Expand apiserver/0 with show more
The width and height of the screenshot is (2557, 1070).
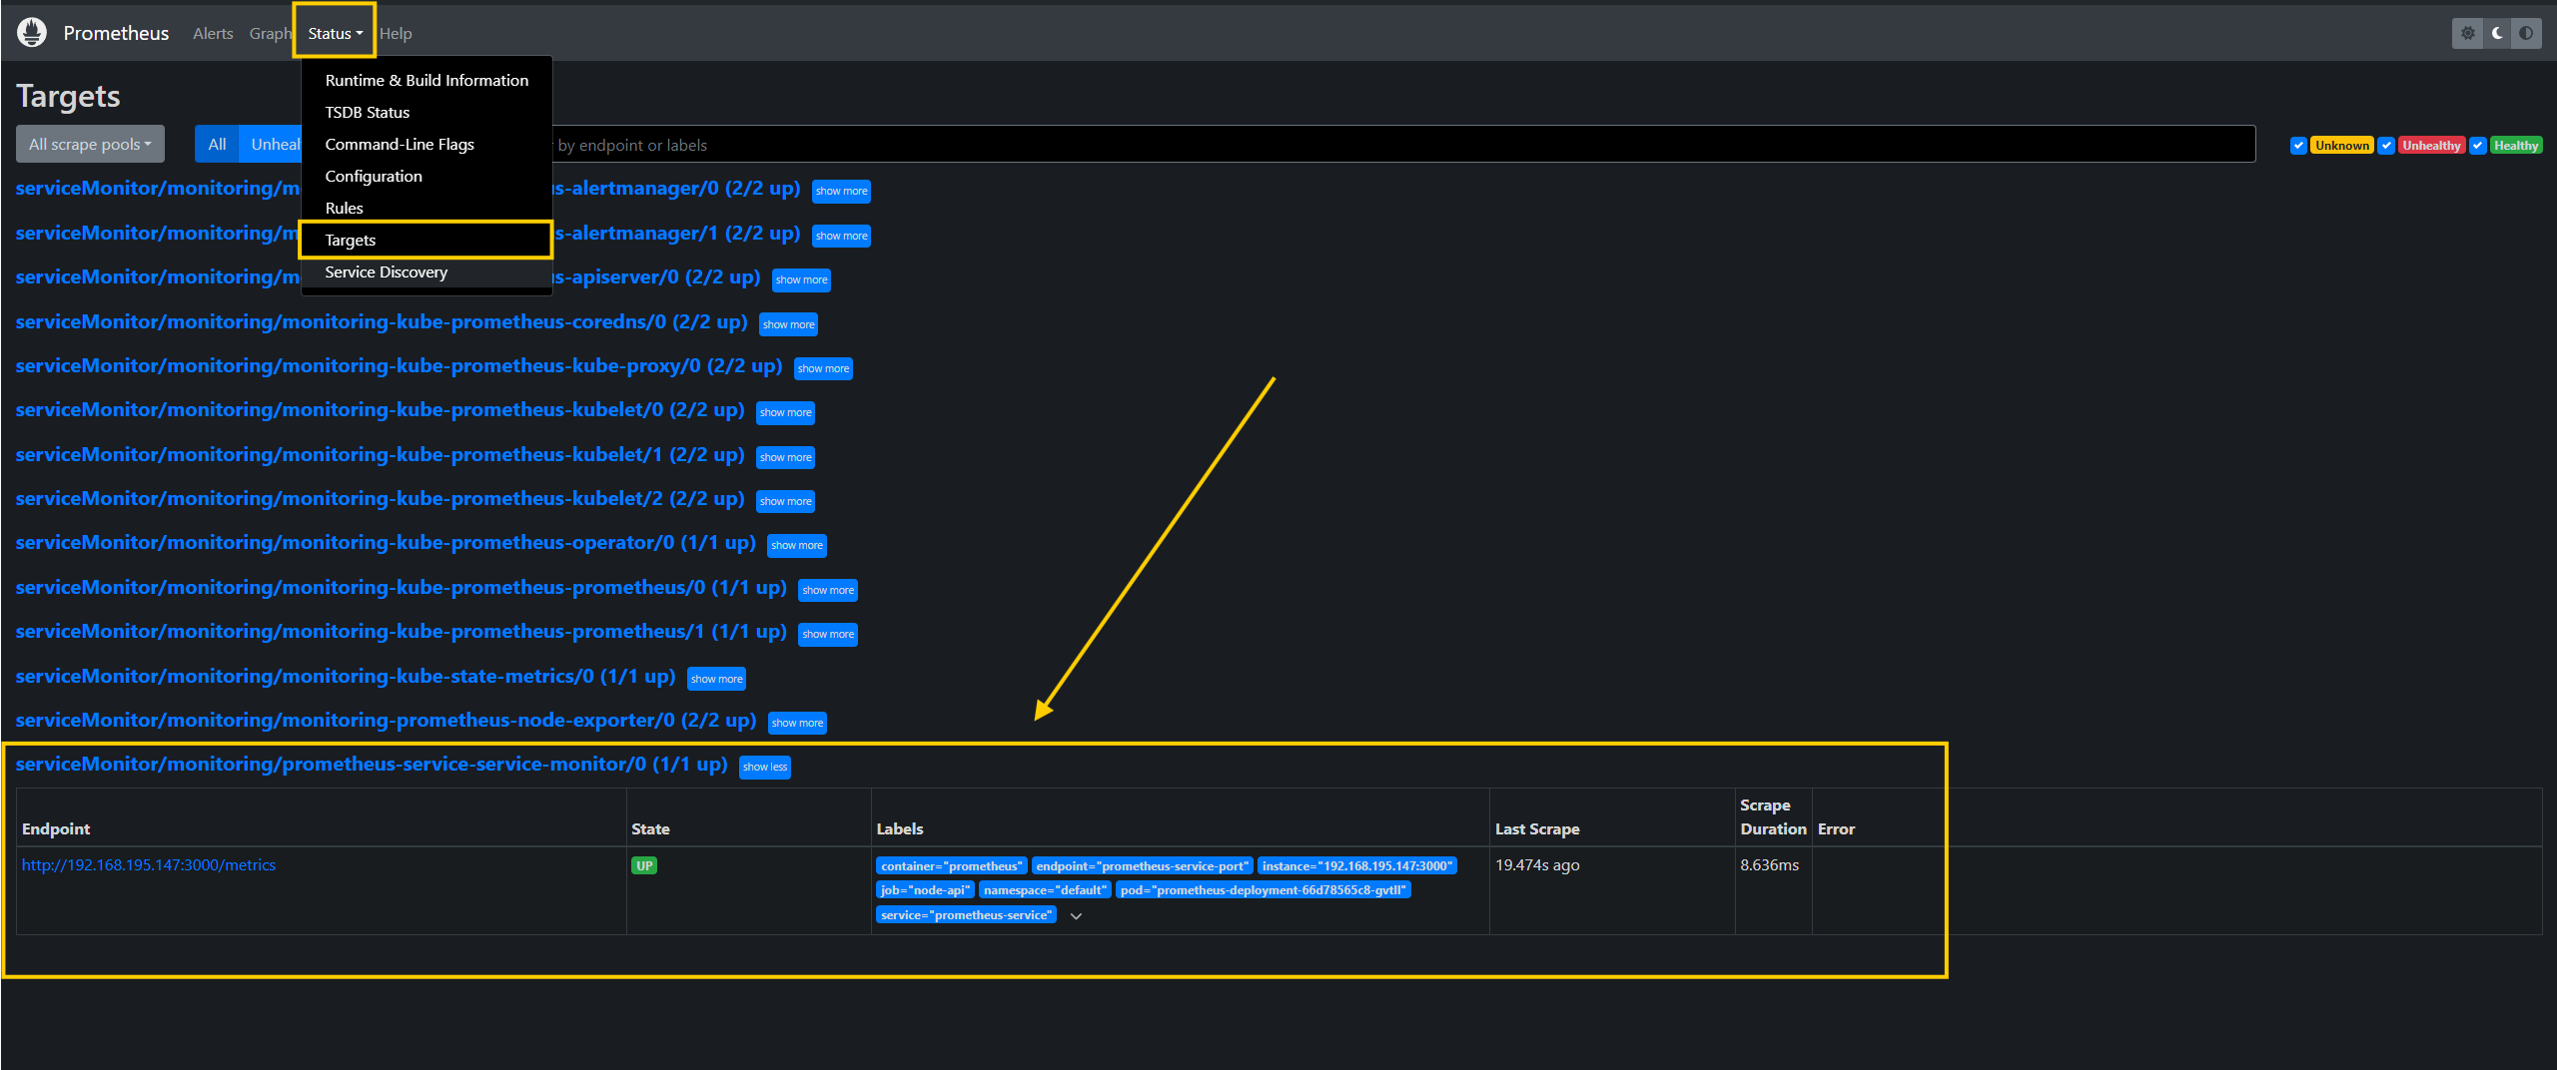801,279
